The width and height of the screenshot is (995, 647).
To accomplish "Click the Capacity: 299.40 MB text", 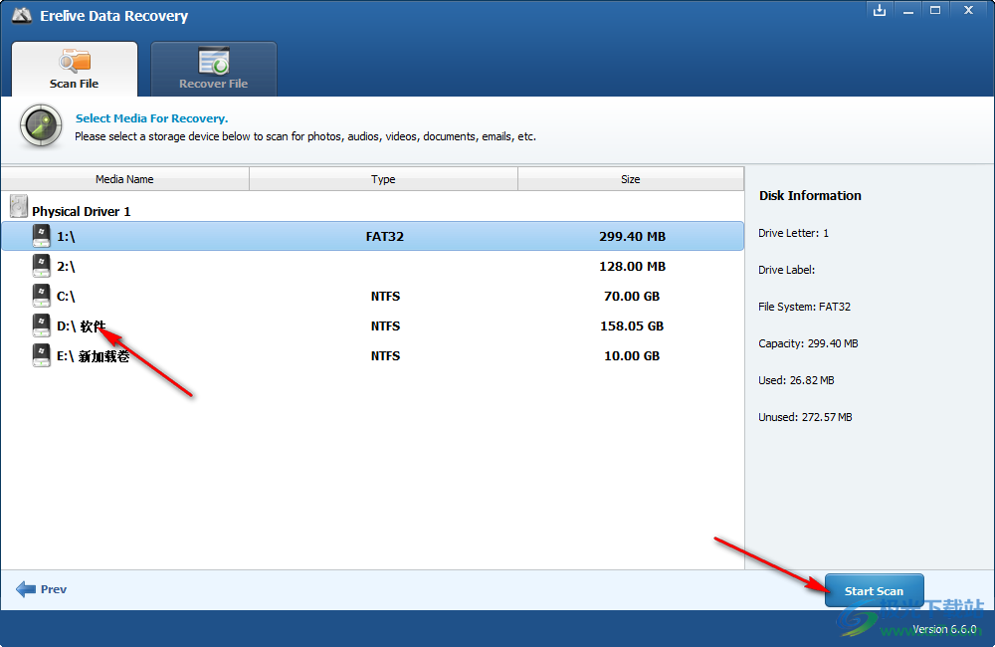I will coord(808,343).
